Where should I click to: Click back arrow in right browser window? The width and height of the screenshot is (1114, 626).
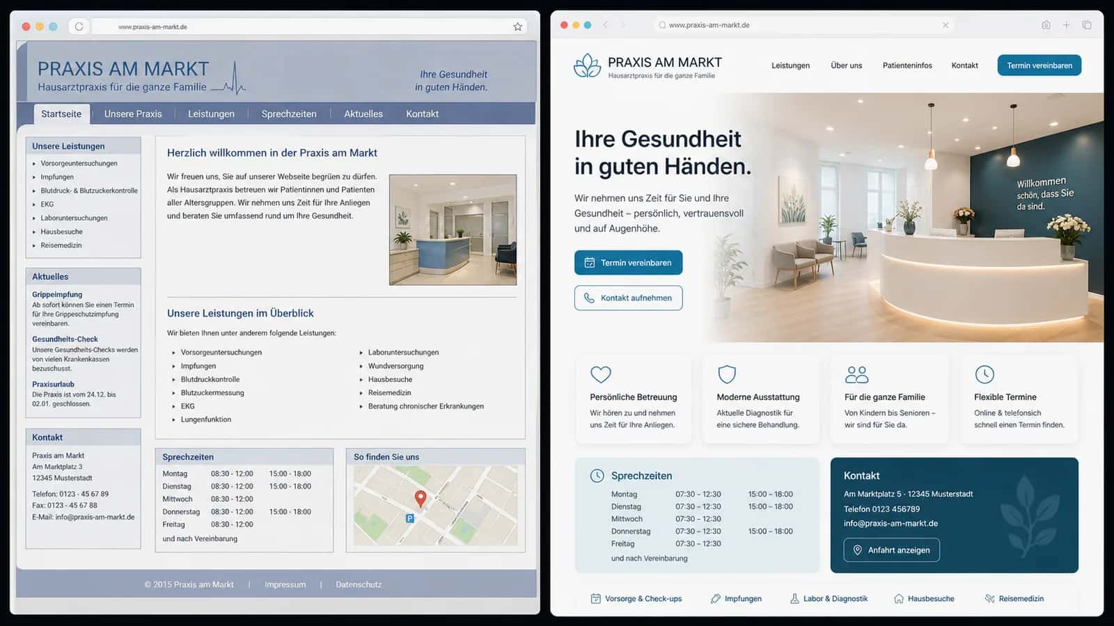tap(605, 25)
